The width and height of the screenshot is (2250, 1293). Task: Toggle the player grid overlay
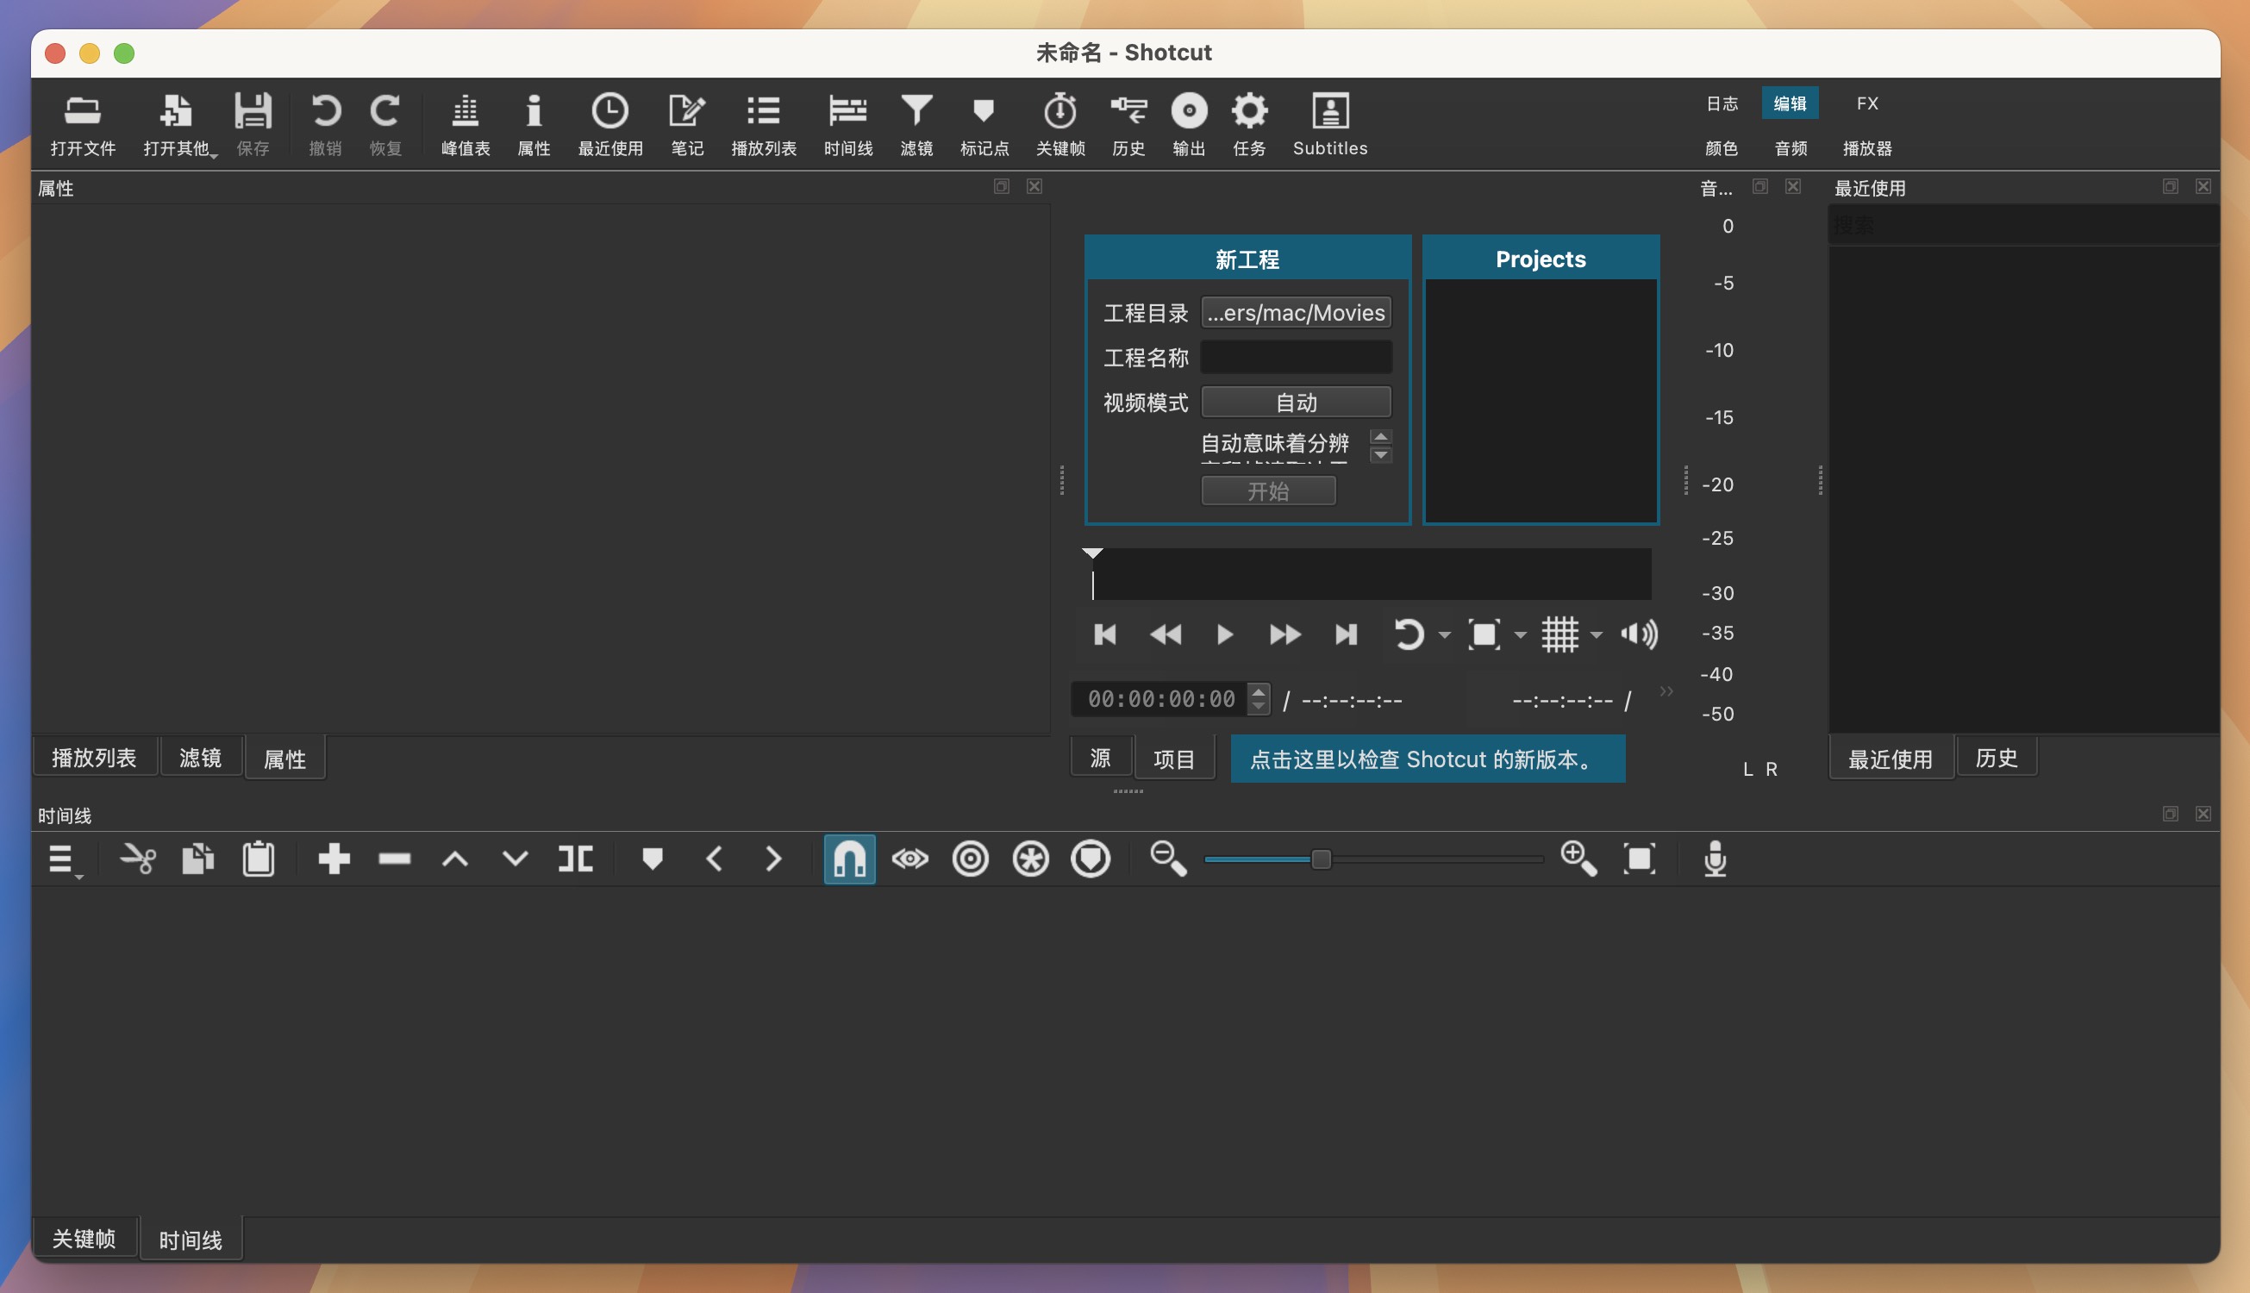1560,634
